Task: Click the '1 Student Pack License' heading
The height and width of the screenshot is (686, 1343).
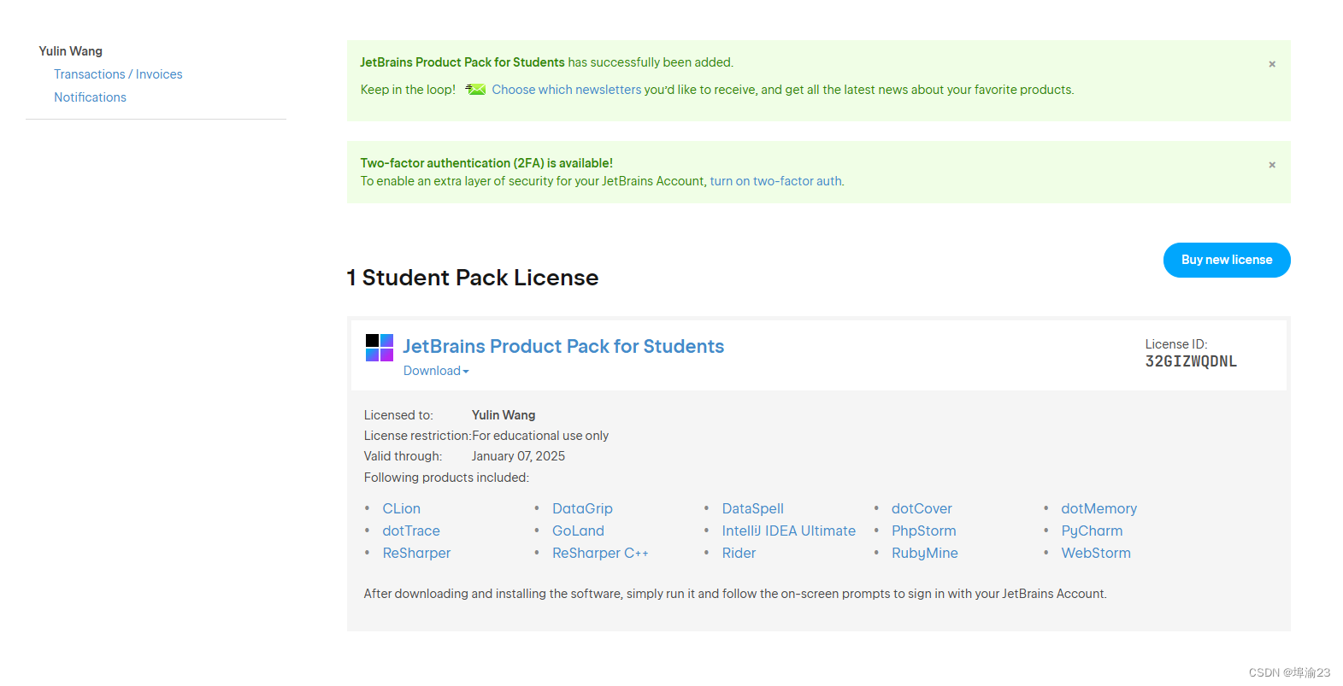Action: (472, 278)
